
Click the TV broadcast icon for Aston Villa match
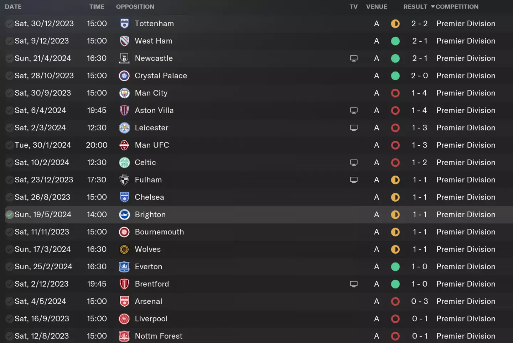[x=353, y=110]
